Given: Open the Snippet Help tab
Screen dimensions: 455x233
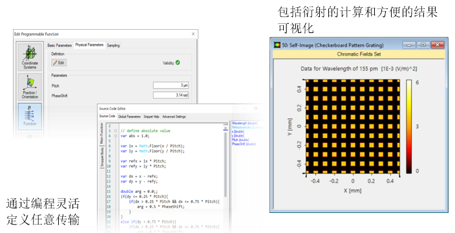Looking at the screenshot, I should point(151,116).
